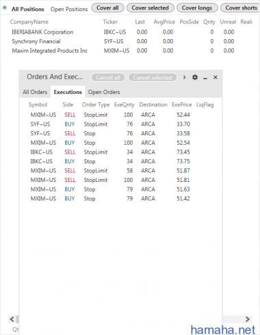260x335 pixels.
Task: Click the IBKC~US ticker in positions
Action: [x=115, y=32]
